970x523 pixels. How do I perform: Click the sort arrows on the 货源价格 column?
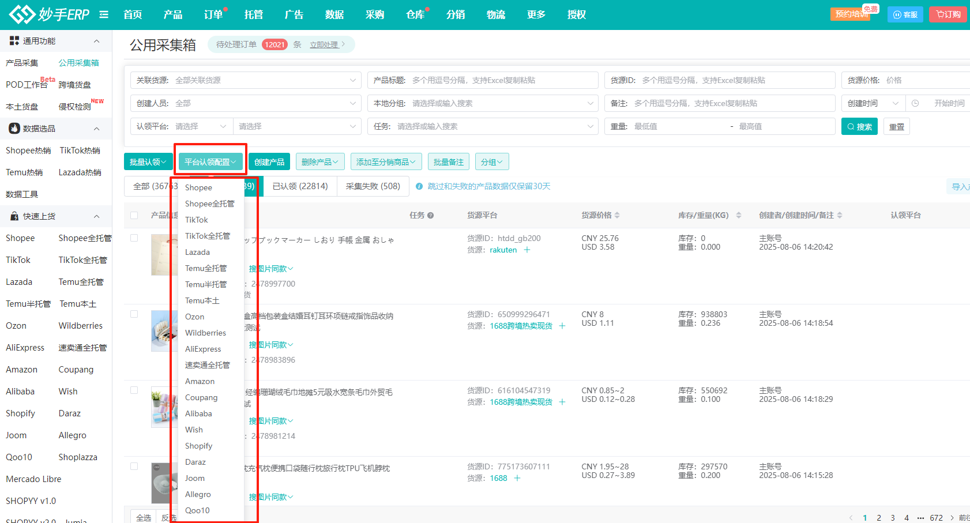tap(617, 215)
